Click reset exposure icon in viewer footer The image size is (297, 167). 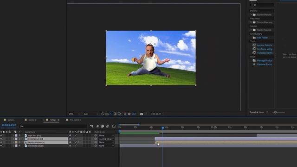(129, 114)
